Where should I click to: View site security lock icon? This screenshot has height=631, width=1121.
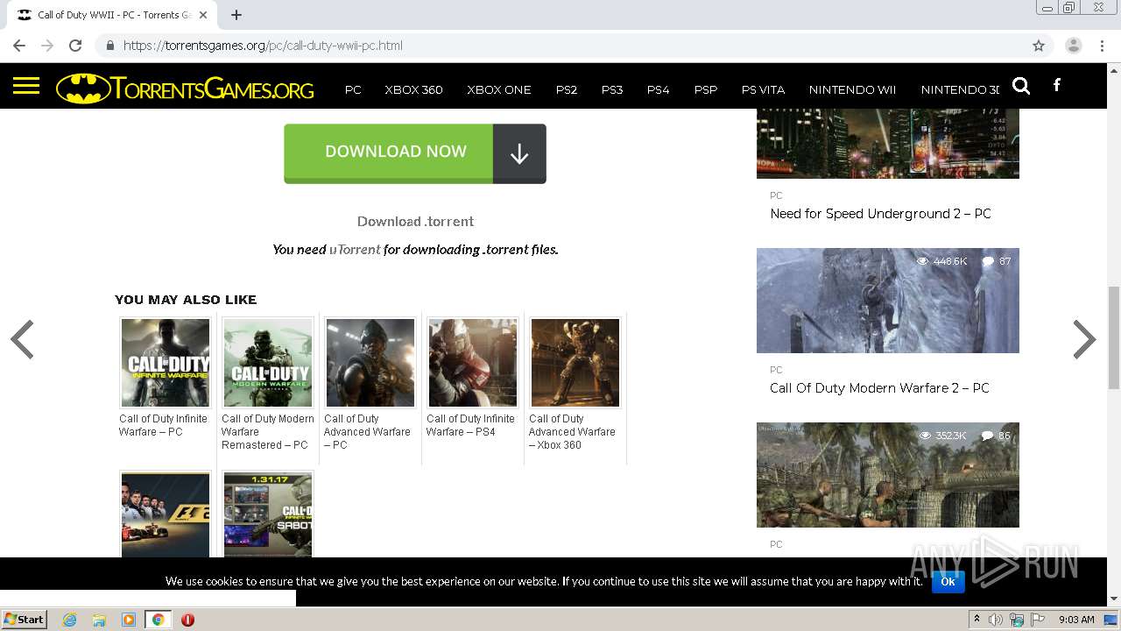[x=109, y=46]
